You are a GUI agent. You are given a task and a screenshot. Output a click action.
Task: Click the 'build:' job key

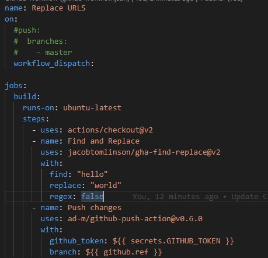click(x=27, y=97)
